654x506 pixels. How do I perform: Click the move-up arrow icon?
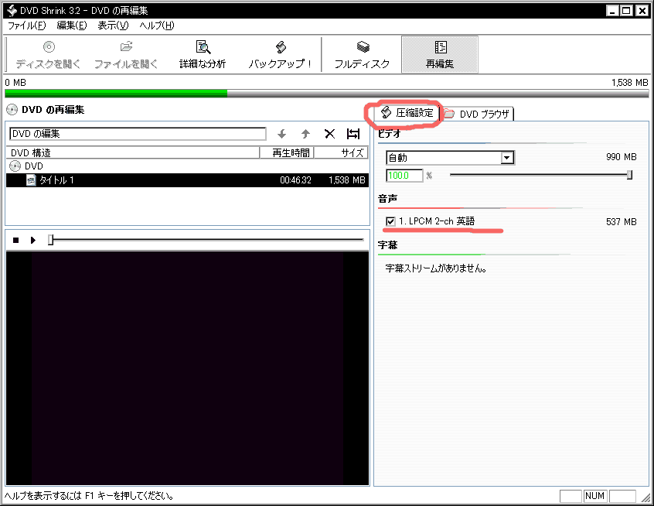tap(305, 134)
